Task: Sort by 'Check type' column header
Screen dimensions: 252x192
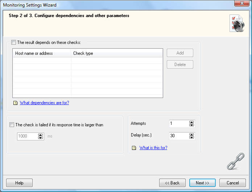Action: (117, 53)
